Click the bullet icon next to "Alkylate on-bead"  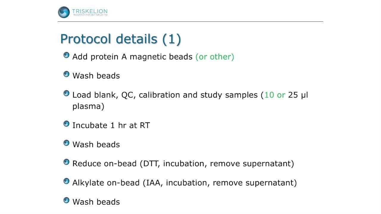coord(66,181)
